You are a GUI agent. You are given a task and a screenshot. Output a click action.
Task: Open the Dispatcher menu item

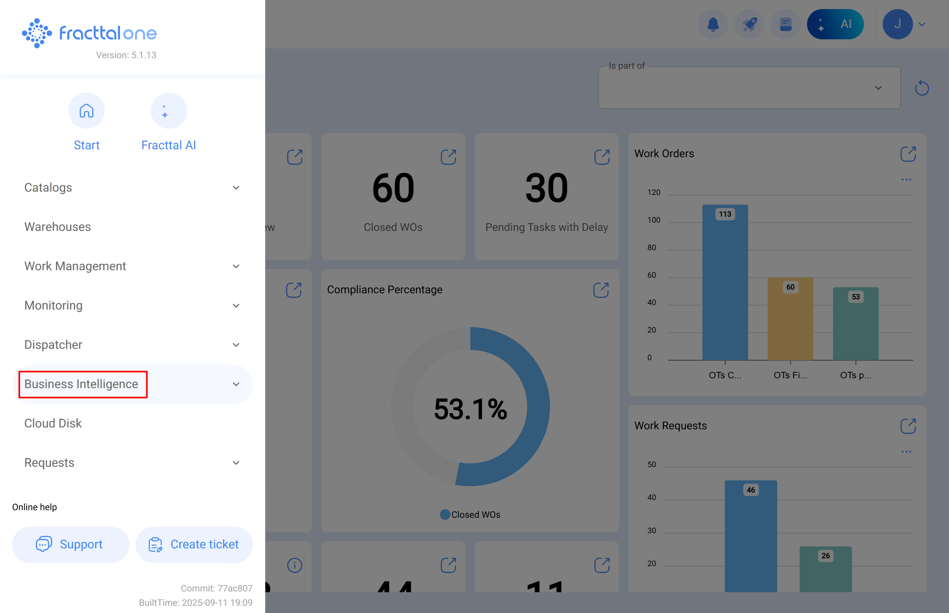click(53, 345)
